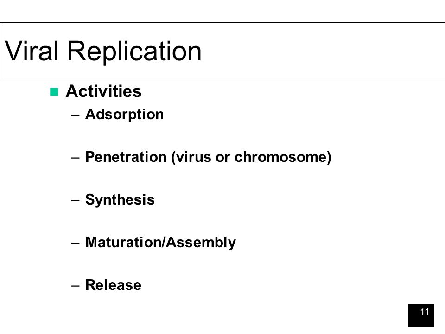Select the dash before Release
The image size is (445, 334).
click(x=75, y=286)
